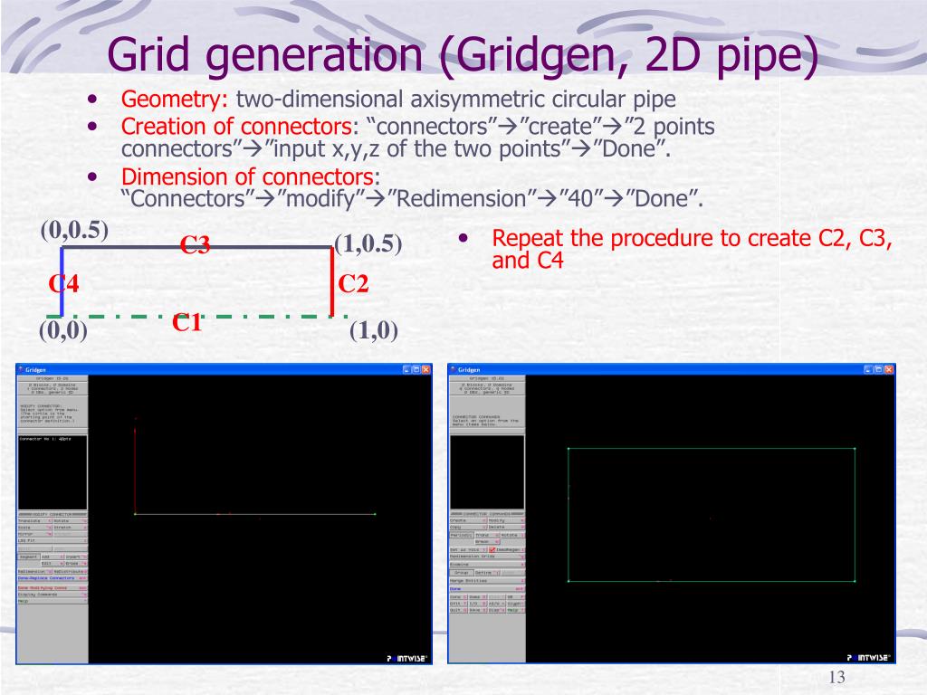Click Scale in left Gridgen window
Image resolution: width=927 pixels, height=695 pixels.
[35, 528]
